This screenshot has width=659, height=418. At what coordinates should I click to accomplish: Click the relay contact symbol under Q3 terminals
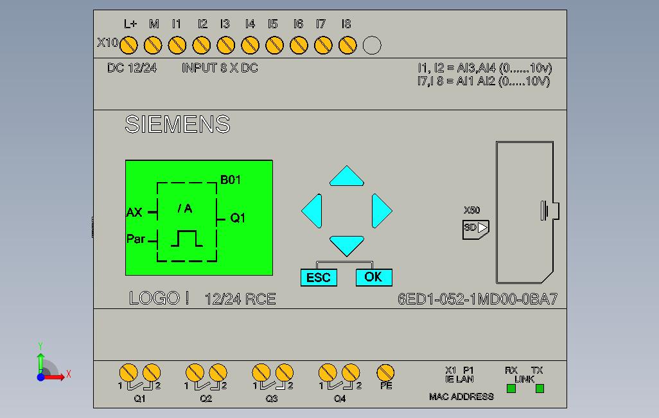273,385
